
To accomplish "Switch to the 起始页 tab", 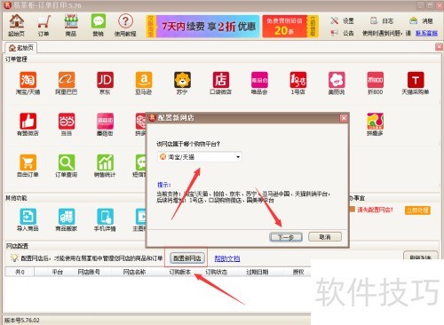I will (20, 48).
